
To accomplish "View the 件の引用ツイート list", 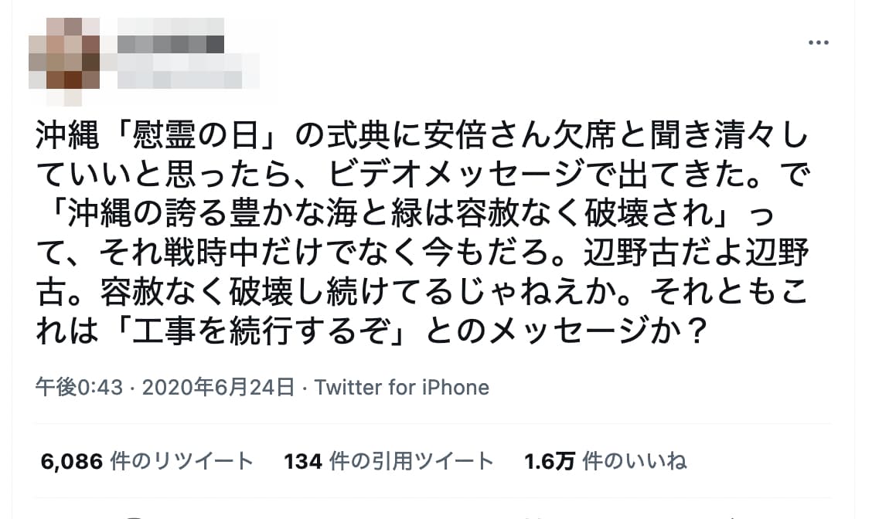I will pyautogui.click(x=411, y=462).
